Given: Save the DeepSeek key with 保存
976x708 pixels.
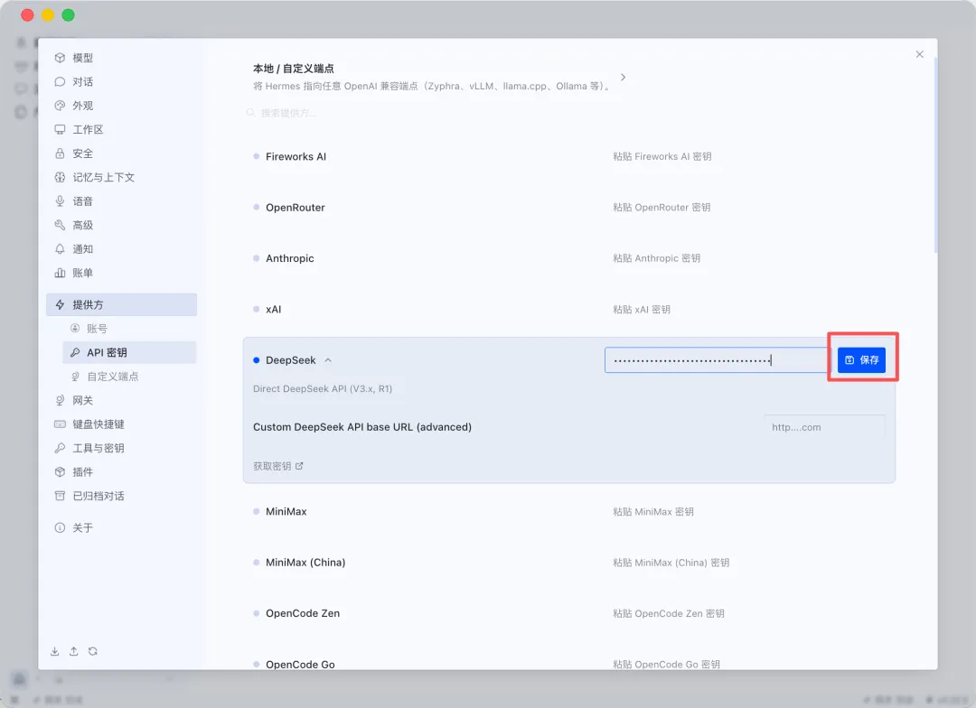Looking at the screenshot, I should [861, 360].
